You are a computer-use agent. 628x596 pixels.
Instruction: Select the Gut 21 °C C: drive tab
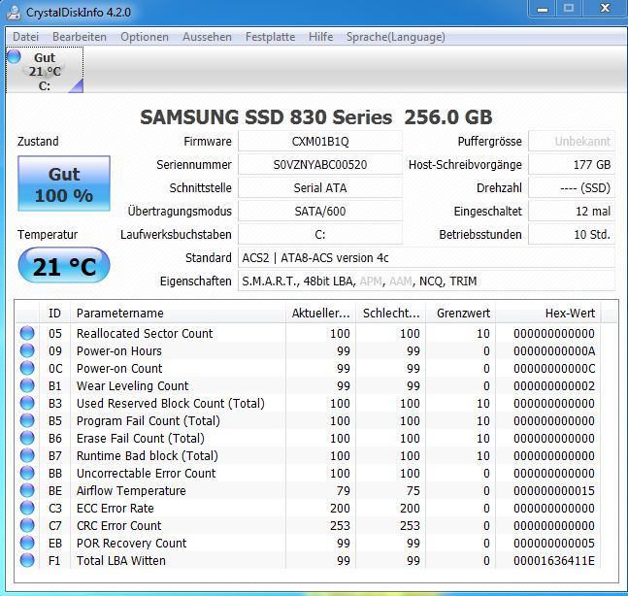(45, 70)
